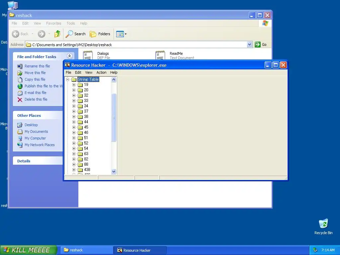Screen dimensions: 340x255
Task: Click scrollbar down arrow in resource tree
Action: click(114, 172)
